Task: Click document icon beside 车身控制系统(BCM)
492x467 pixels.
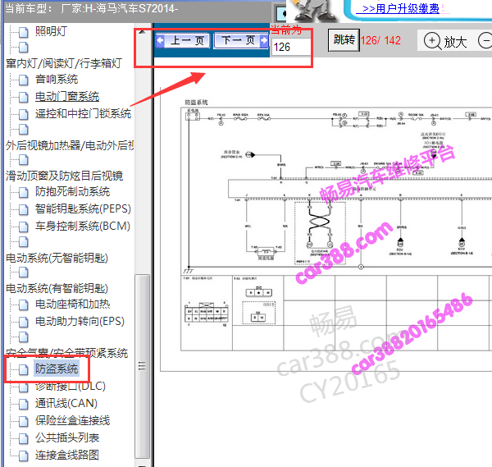Action: 23,227
